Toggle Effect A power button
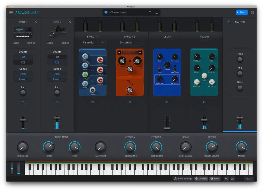This screenshot has width=263, height=191. (x=92, y=102)
